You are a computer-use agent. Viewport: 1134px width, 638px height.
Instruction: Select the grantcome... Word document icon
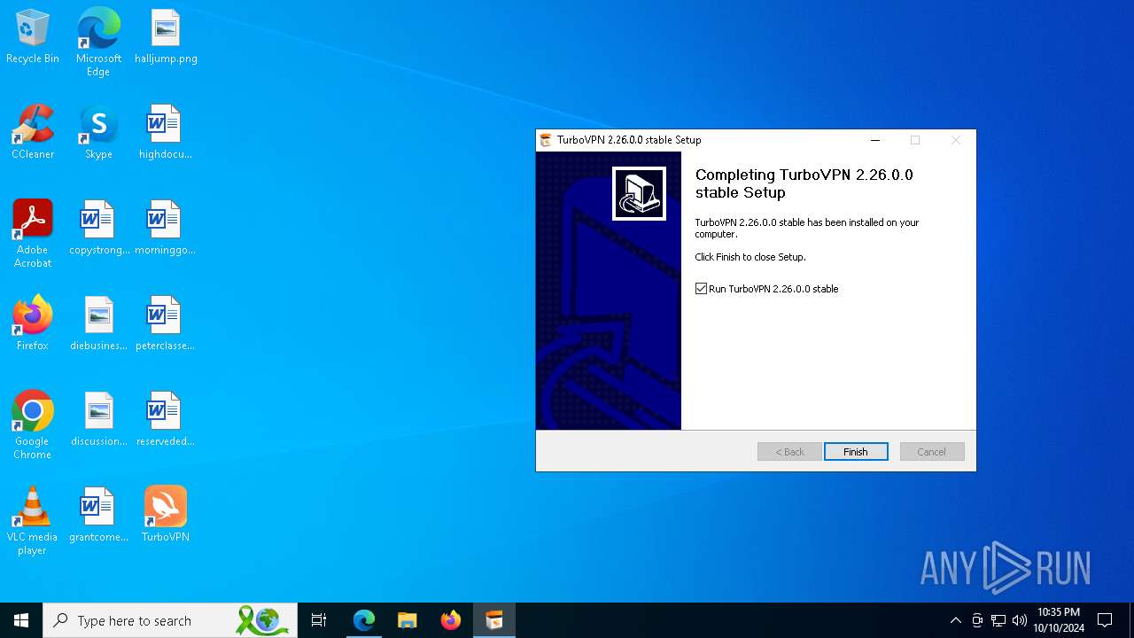(x=98, y=516)
